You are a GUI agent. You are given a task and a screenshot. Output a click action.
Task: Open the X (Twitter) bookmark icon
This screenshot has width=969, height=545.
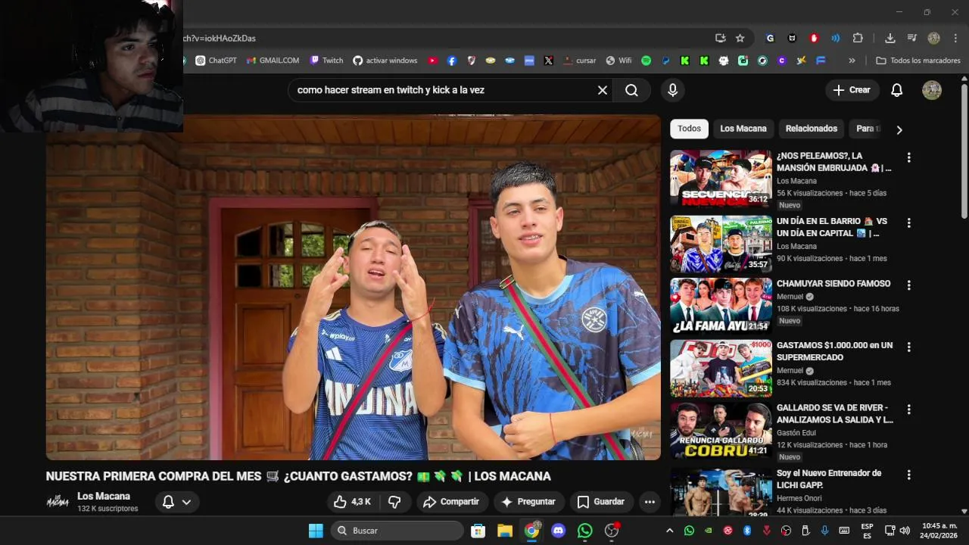tap(548, 61)
